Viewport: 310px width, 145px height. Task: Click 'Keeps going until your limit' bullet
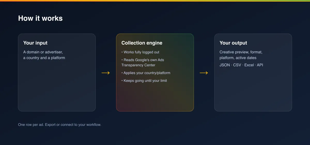[x=144, y=81]
